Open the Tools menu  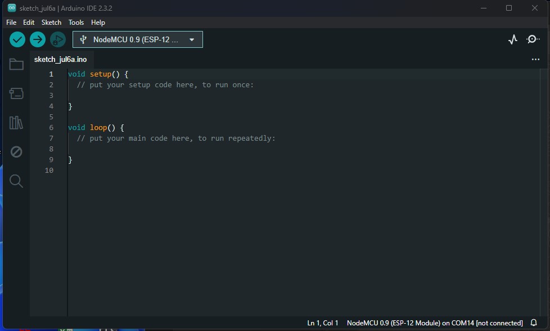click(x=76, y=23)
